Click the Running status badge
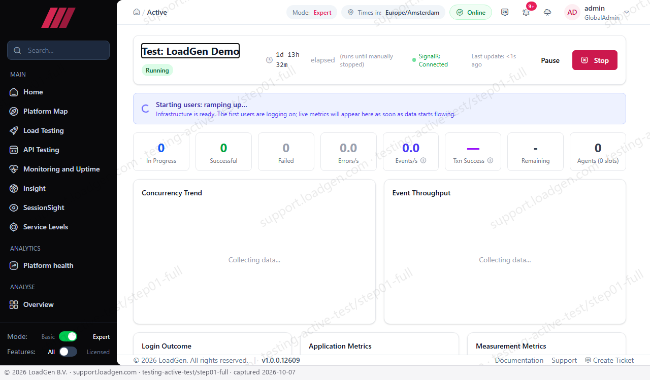The height and width of the screenshot is (380, 650). click(x=157, y=71)
